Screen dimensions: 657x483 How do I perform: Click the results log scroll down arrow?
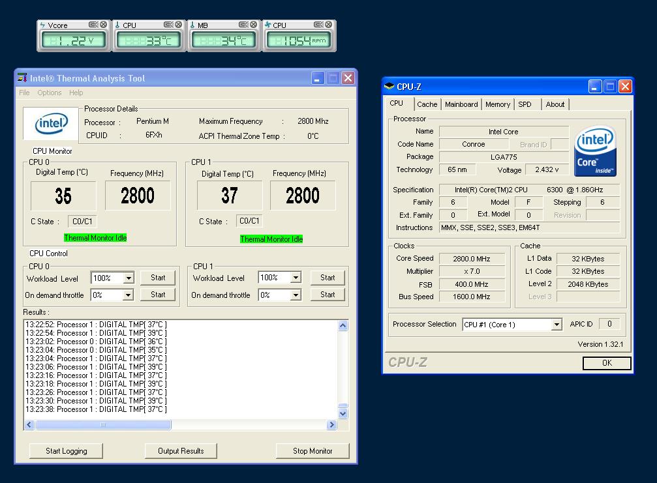click(x=343, y=413)
